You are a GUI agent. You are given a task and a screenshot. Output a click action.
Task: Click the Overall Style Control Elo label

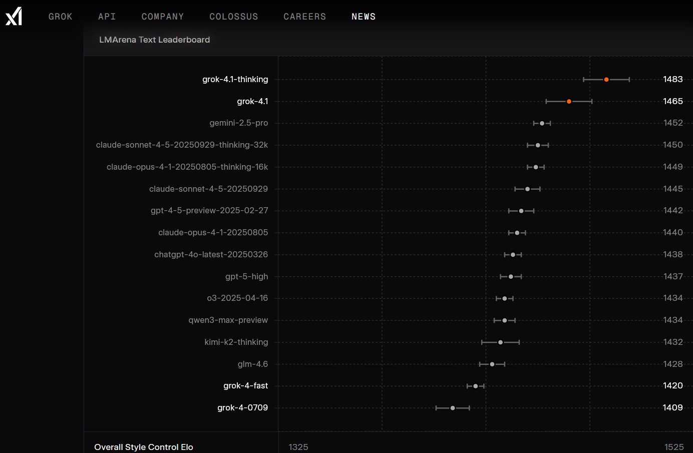pyautogui.click(x=144, y=447)
